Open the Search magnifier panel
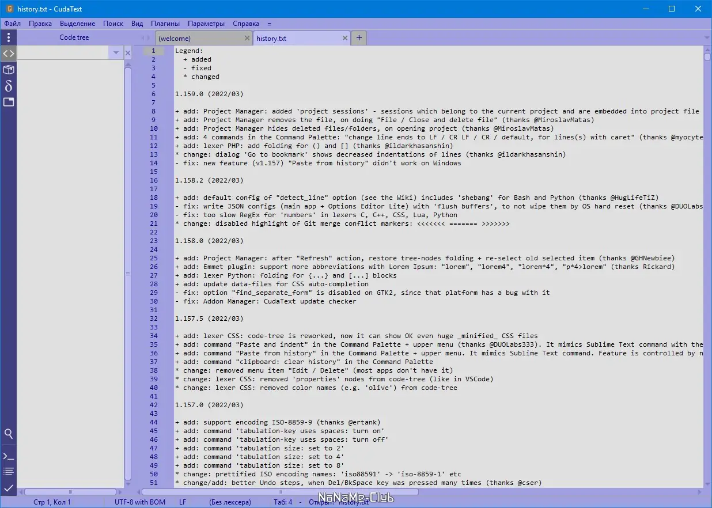The width and height of the screenshot is (712, 508). (x=8, y=434)
